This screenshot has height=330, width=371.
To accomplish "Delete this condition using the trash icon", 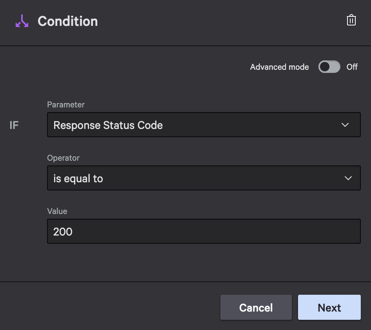I will [351, 20].
